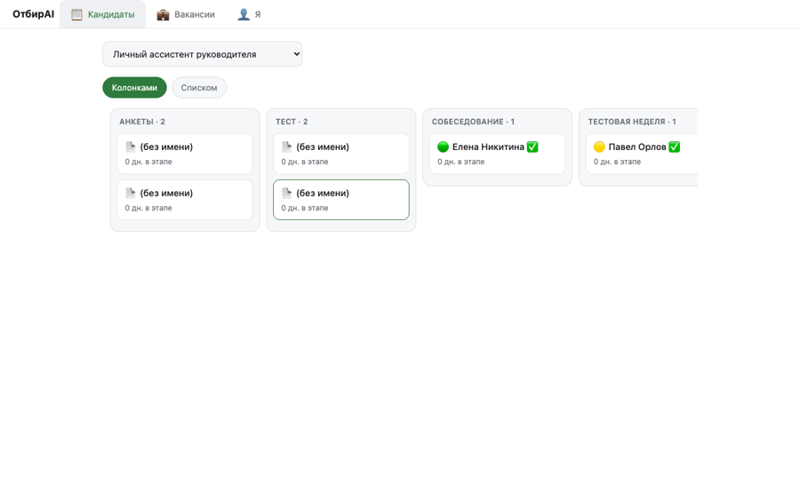Screen dimensions: 800x500
Task: Click the ТЕСТ · 2 column header
Action: [292, 122]
